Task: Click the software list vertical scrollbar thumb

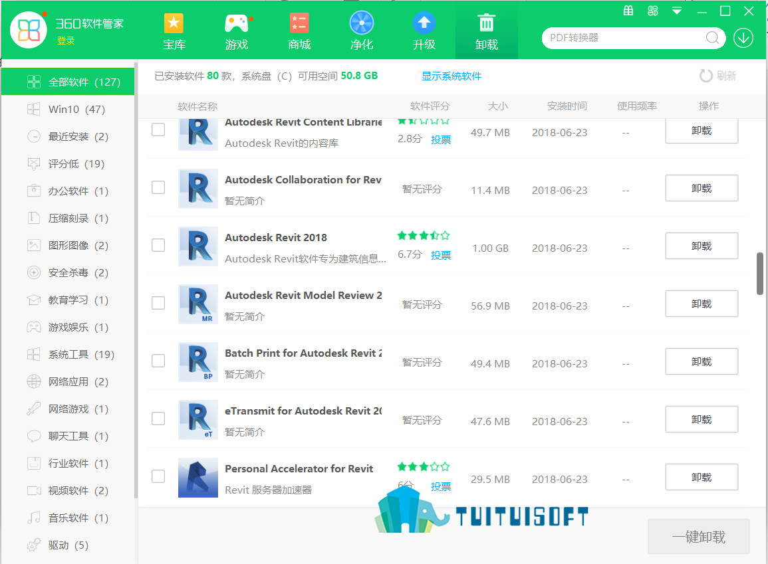Action: (759, 274)
